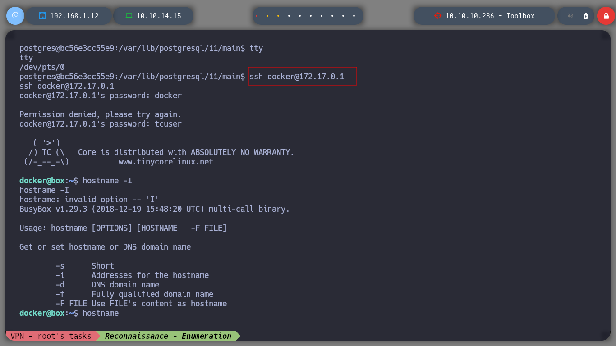The width and height of the screenshot is (616, 346).
Task: Click the "/dev/pts/0" output line
Action: (42, 67)
